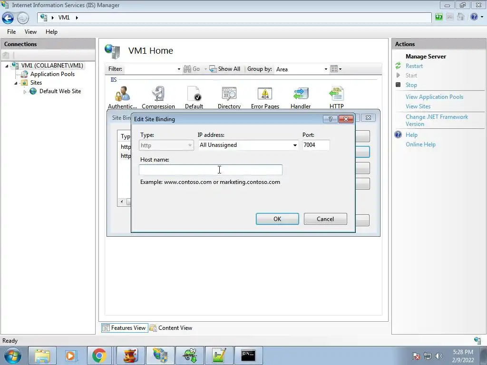Click the left scroll arrow in Site Bindings list

click(122, 202)
